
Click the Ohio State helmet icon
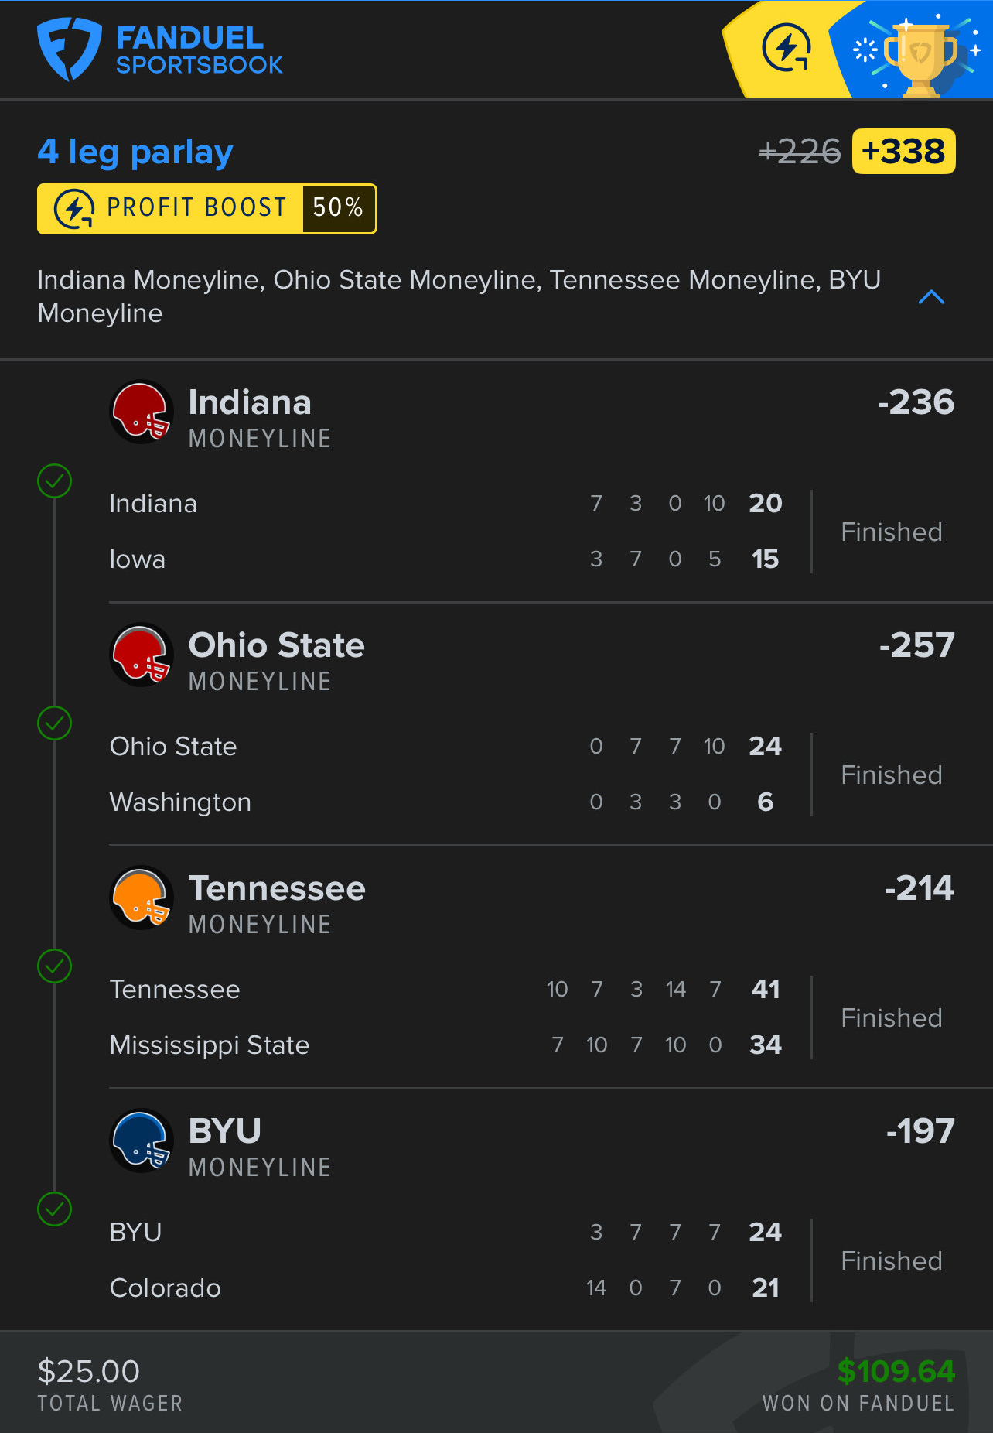[x=142, y=655]
